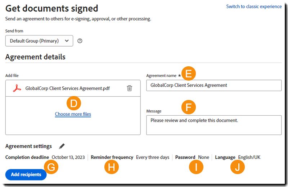Click the PDF file icon

pyautogui.click(x=17, y=88)
